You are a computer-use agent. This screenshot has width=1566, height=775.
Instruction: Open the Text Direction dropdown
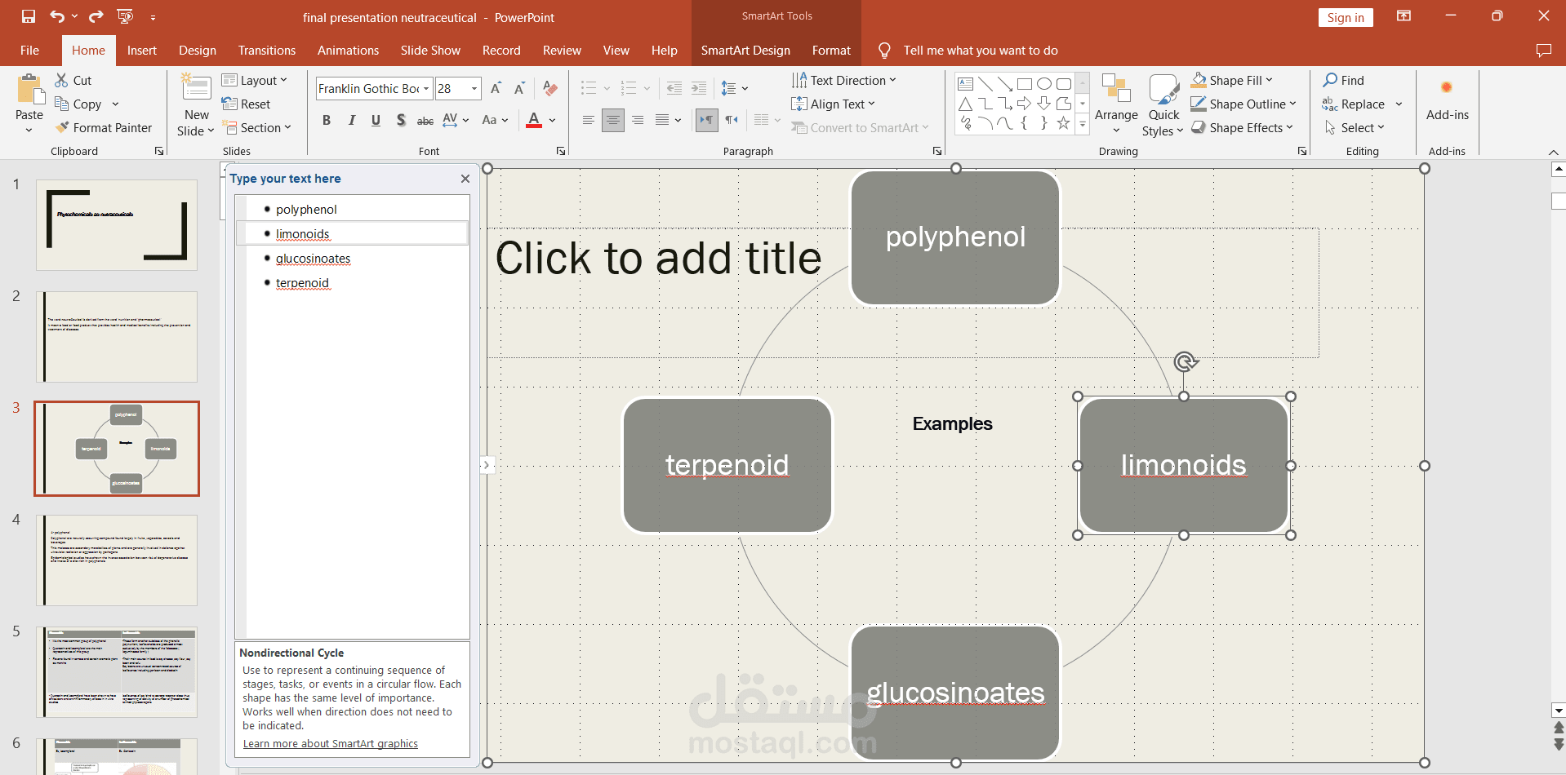click(x=848, y=80)
